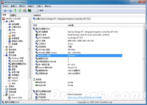Click the green monitor toolbar icon
Screen dimensions: 147x105
[x=30, y=10]
